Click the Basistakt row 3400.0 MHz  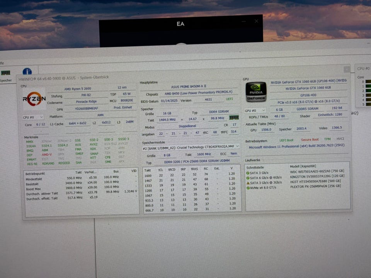click(x=81, y=183)
